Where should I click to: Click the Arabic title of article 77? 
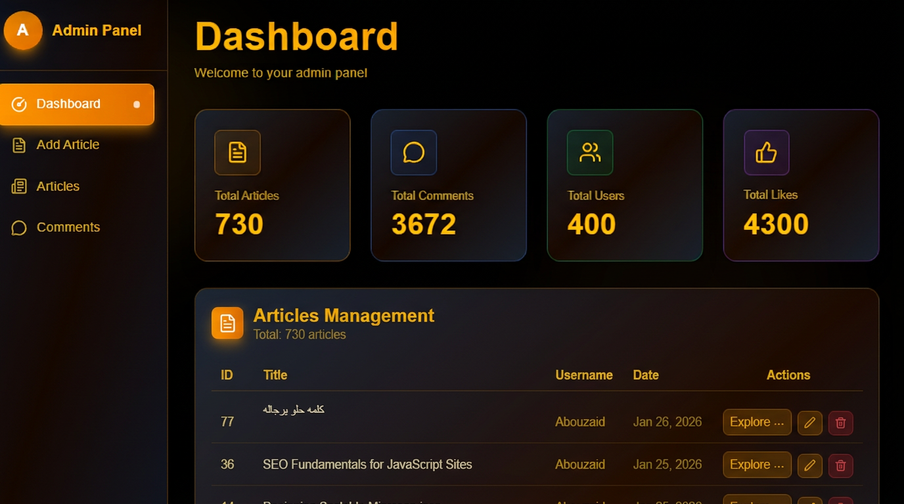(294, 409)
